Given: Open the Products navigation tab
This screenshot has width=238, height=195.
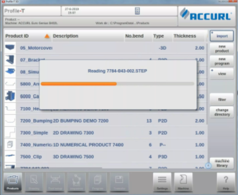Looking at the screenshot, I should pyautogui.click(x=13, y=182).
